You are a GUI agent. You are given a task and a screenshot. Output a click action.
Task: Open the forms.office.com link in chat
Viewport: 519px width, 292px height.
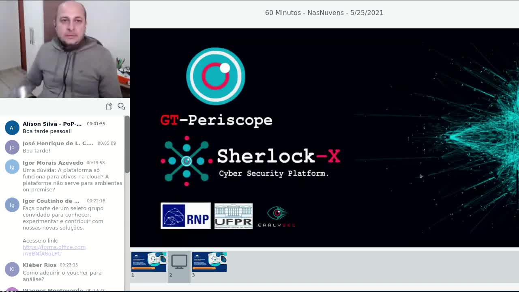point(54,250)
